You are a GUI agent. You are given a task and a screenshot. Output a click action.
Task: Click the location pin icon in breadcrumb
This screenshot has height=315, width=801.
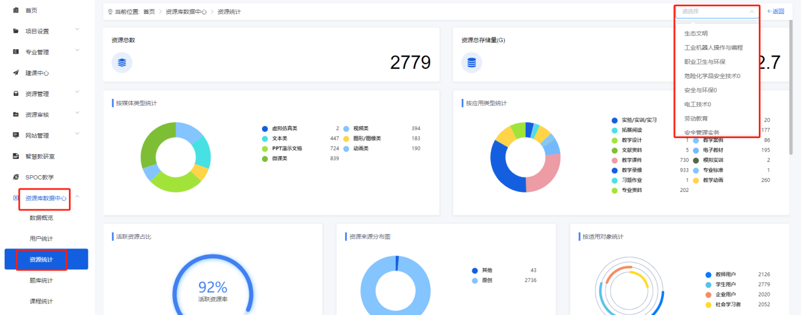pyautogui.click(x=110, y=12)
